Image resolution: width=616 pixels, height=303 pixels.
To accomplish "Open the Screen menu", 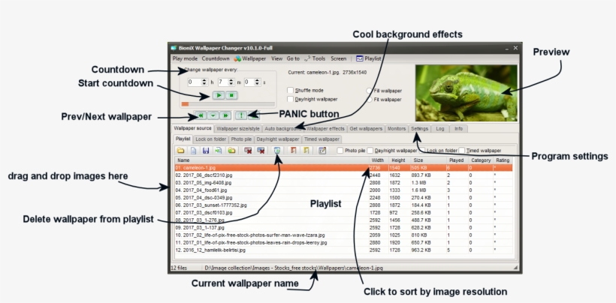I will coord(338,58).
